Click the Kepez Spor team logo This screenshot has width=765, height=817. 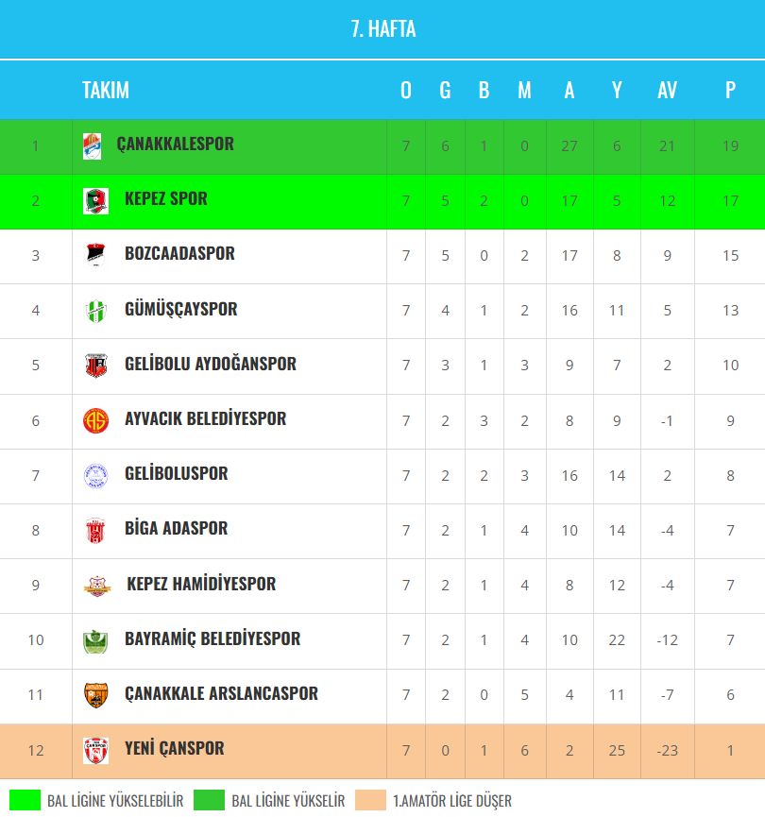pyautogui.click(x=95, y=200)
